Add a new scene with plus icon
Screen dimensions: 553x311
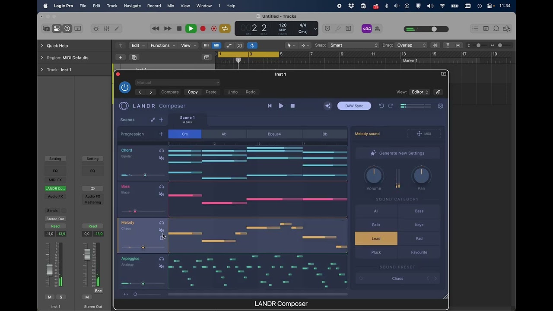click(161, 120)
